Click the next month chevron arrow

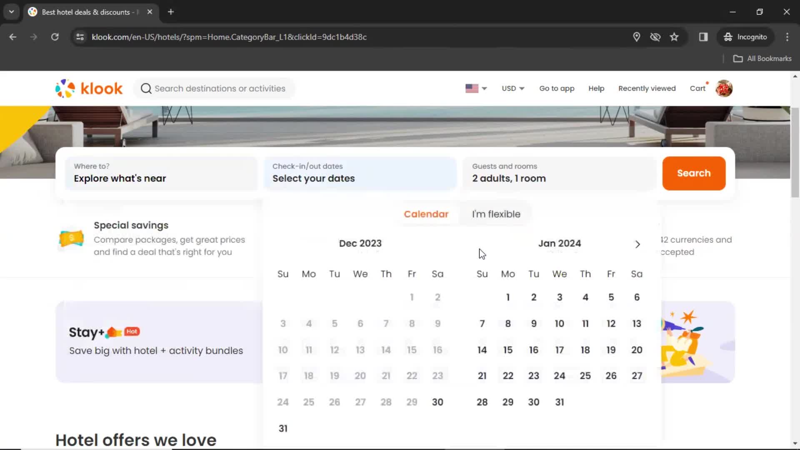click(x=637, y=244)
